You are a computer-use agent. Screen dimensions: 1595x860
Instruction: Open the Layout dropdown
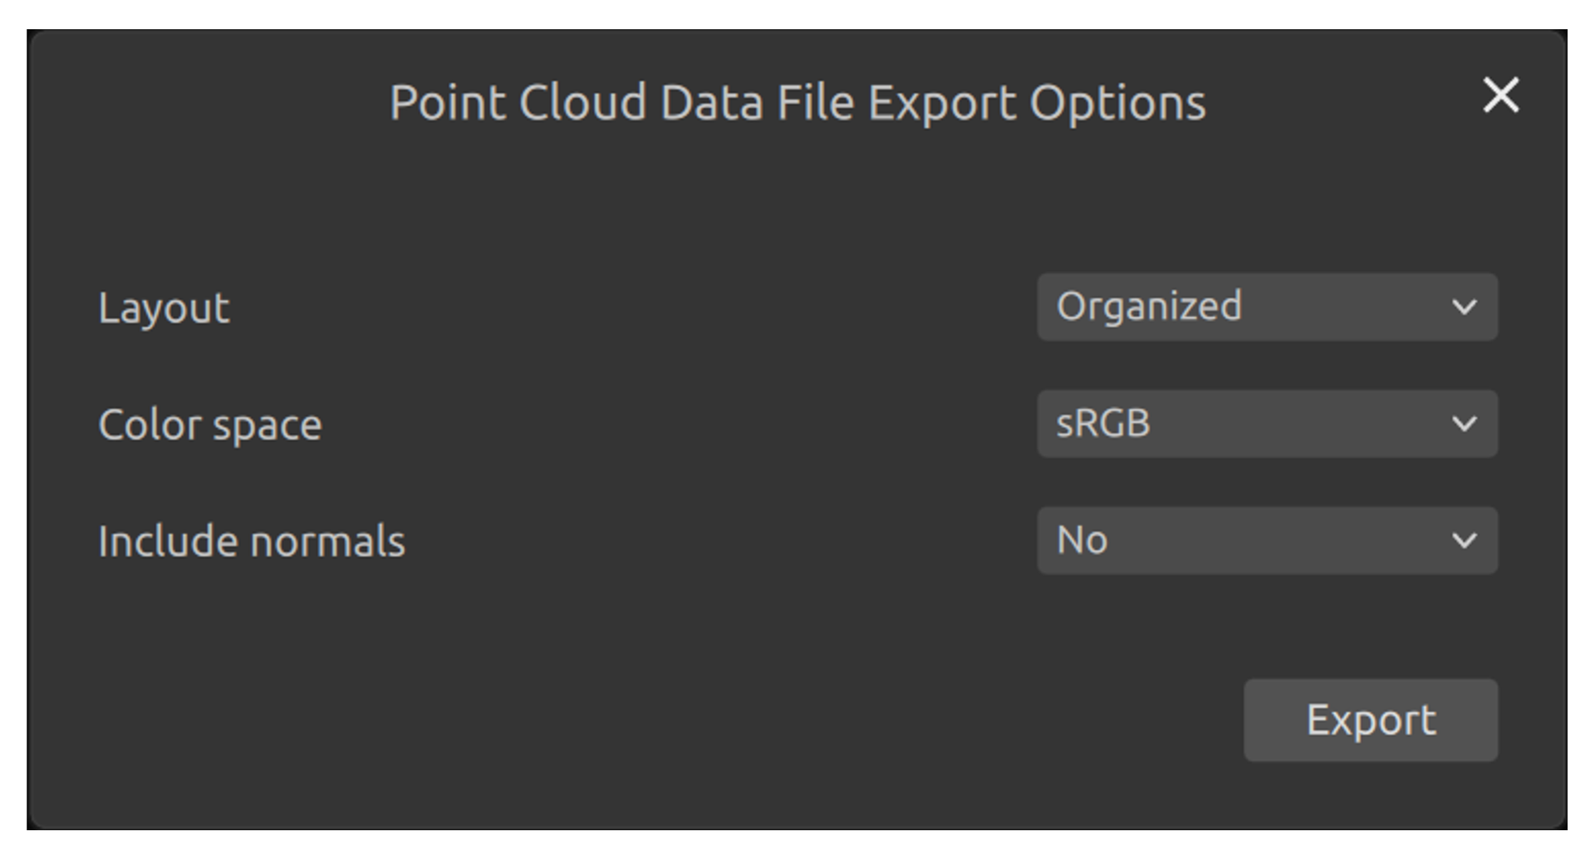click(1266, 307)
